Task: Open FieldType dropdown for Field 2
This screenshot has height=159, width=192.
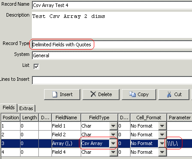Action: [x=113, y=135]
